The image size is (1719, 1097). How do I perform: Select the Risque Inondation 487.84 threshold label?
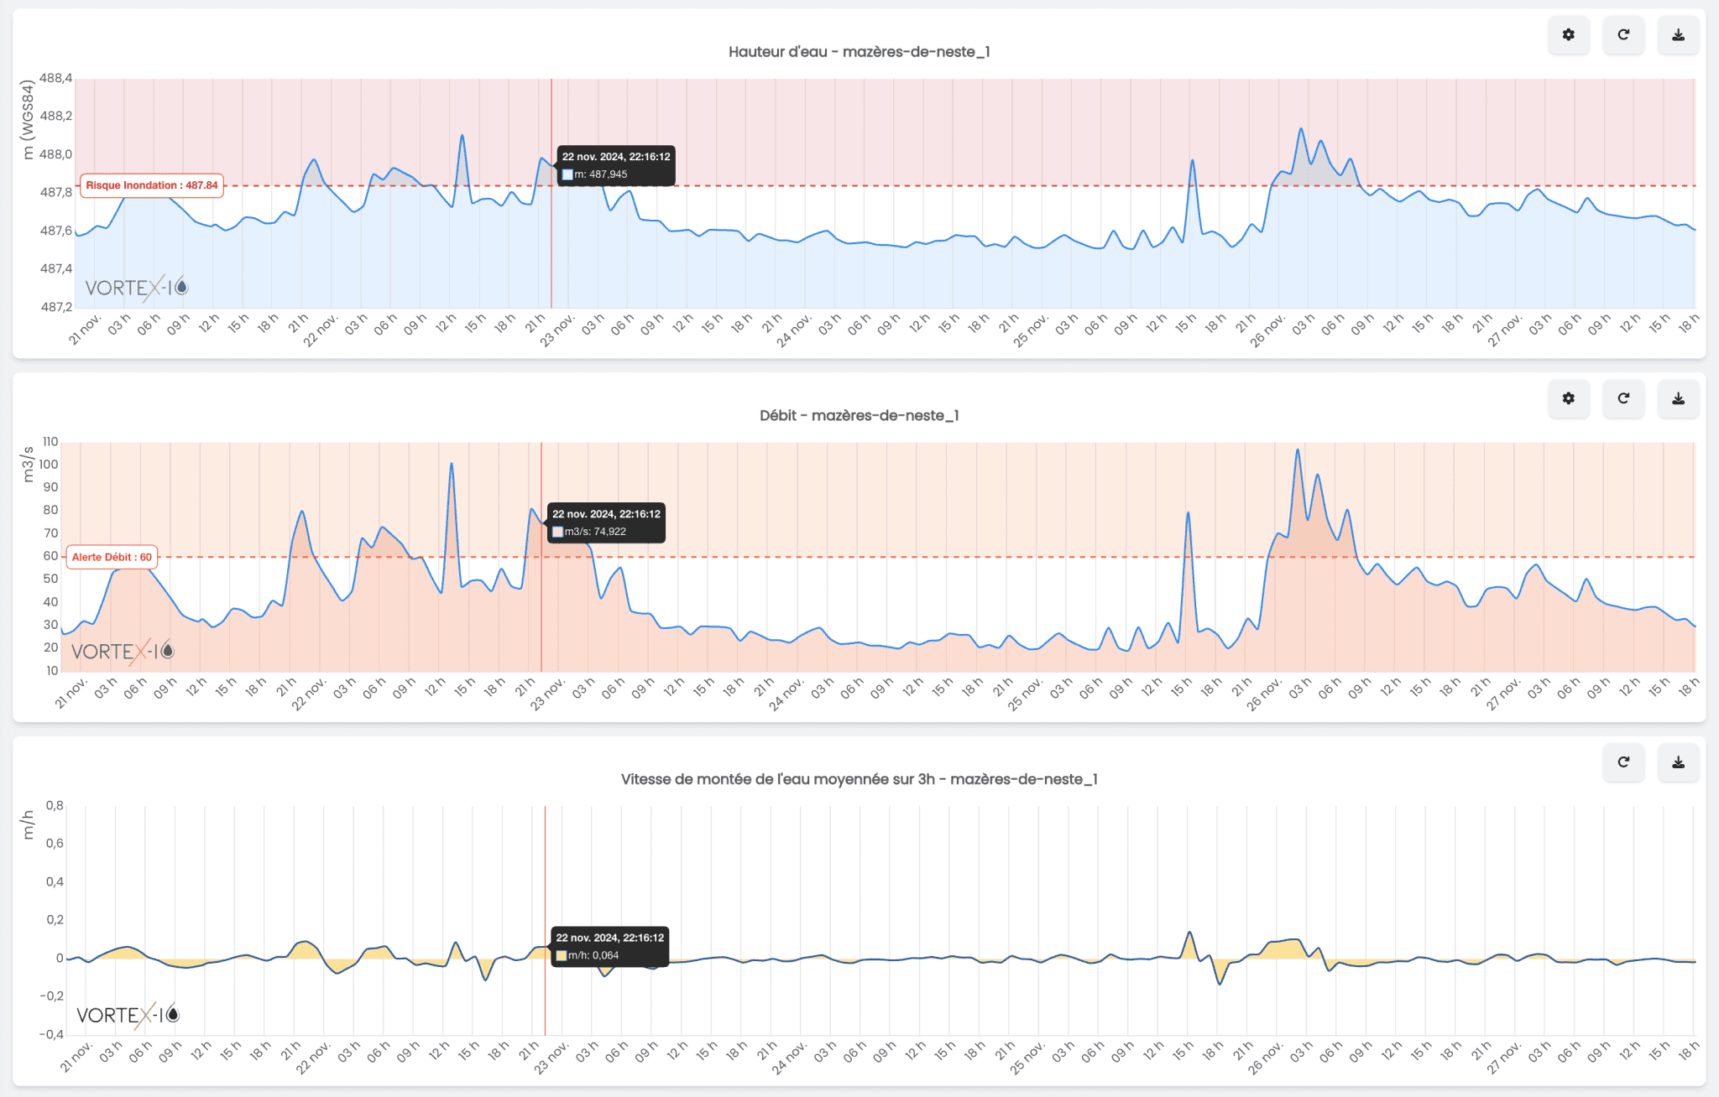(151, 185)
